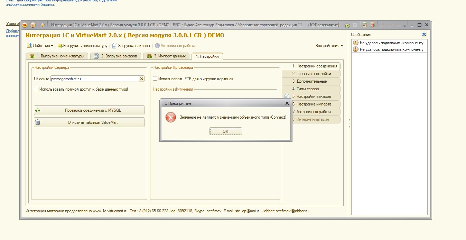Click Загрузка заказов in the command bar
The image size is (466, 240).
pyautogui.click(x=131, y=46)
